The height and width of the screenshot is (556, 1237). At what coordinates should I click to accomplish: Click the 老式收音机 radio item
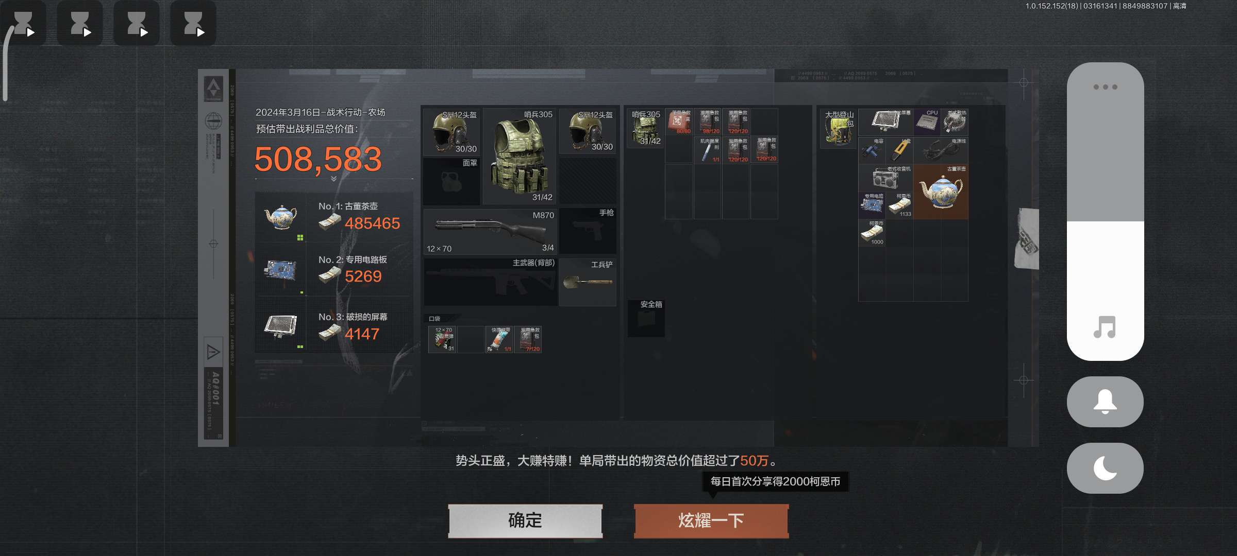[x=885, y=178]
